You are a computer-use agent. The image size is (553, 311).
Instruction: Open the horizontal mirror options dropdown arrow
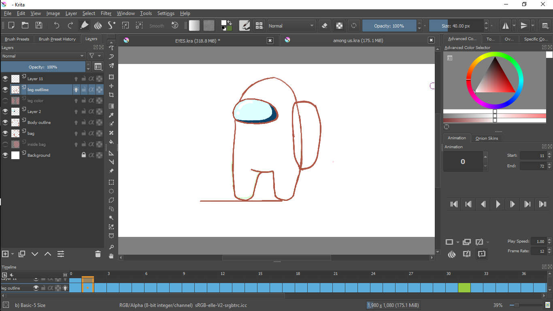coord(514,26)
